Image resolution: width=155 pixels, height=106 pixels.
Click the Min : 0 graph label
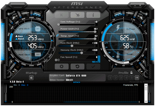pyautogui.click(x=17, y=85)
